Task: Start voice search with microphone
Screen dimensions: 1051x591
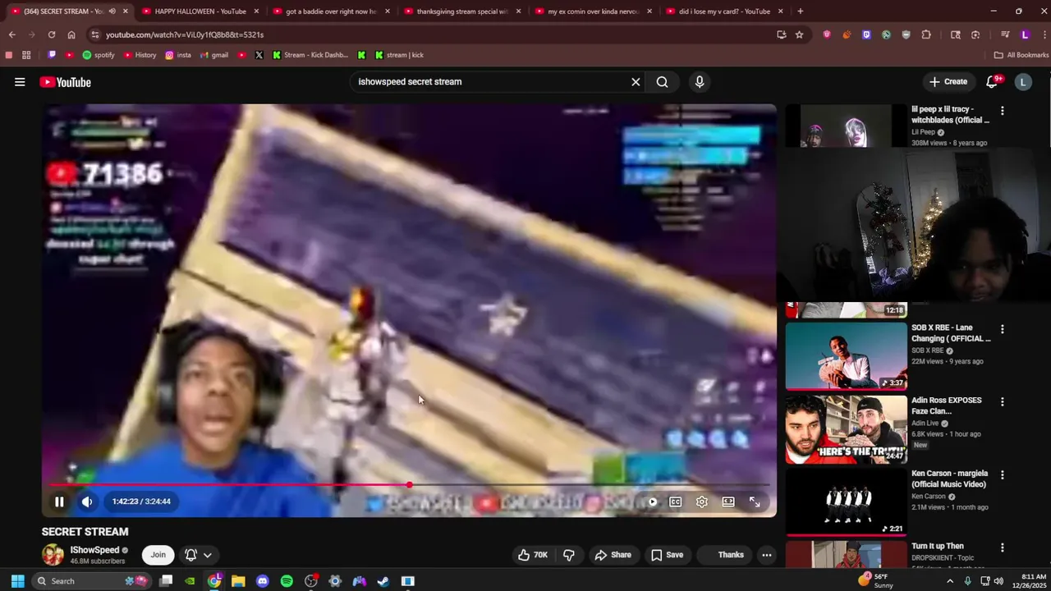Action: [700, 82]
